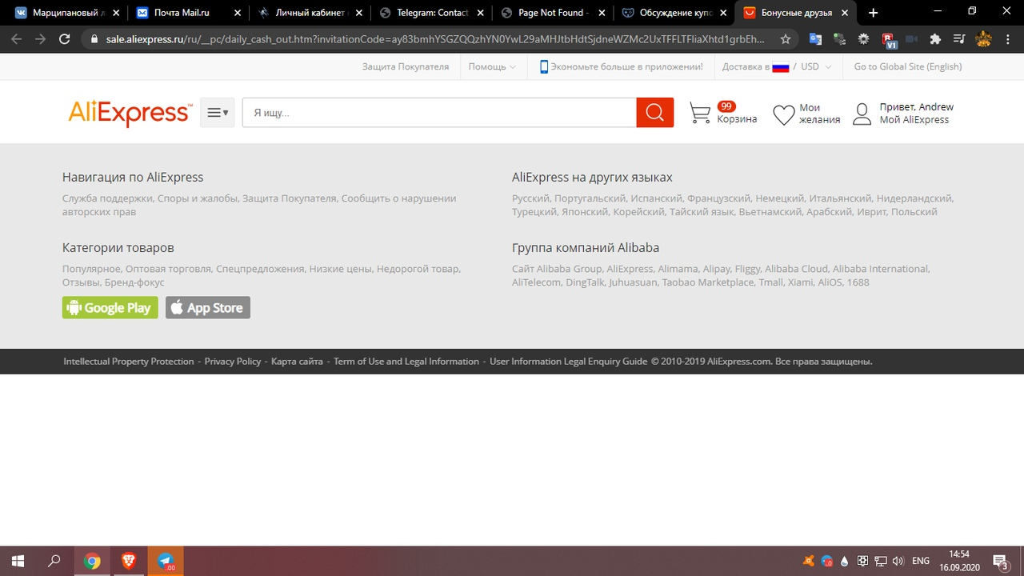Open the wish list heart icon
1024x576 pixels.
click(x=784, y=114)
